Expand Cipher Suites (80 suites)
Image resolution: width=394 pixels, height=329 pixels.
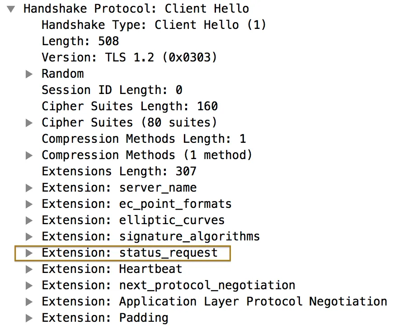pyautogui.click(x=29, y=123)
